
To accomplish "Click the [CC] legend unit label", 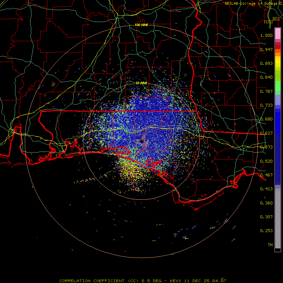I will click(x=269, y=22).
